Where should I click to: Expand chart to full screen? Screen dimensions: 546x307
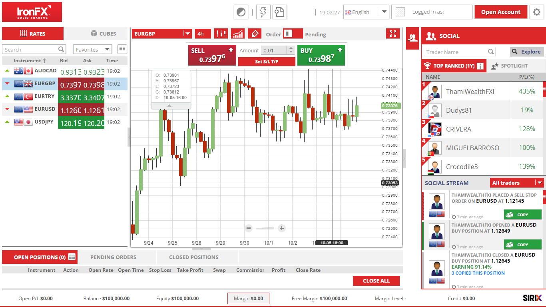[393, 34]
